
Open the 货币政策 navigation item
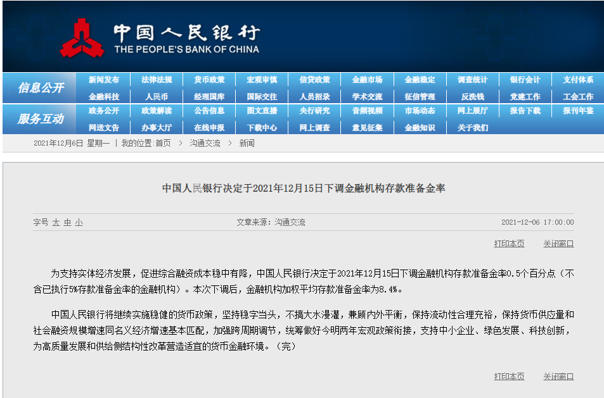209,80
